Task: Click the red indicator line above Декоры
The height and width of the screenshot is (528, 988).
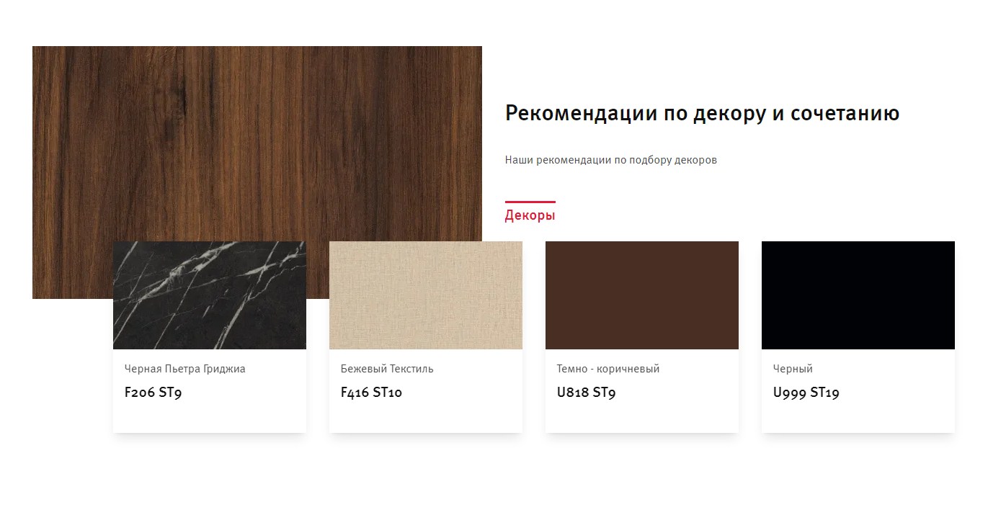Action: pyautogui.click(x=530, y=202)
